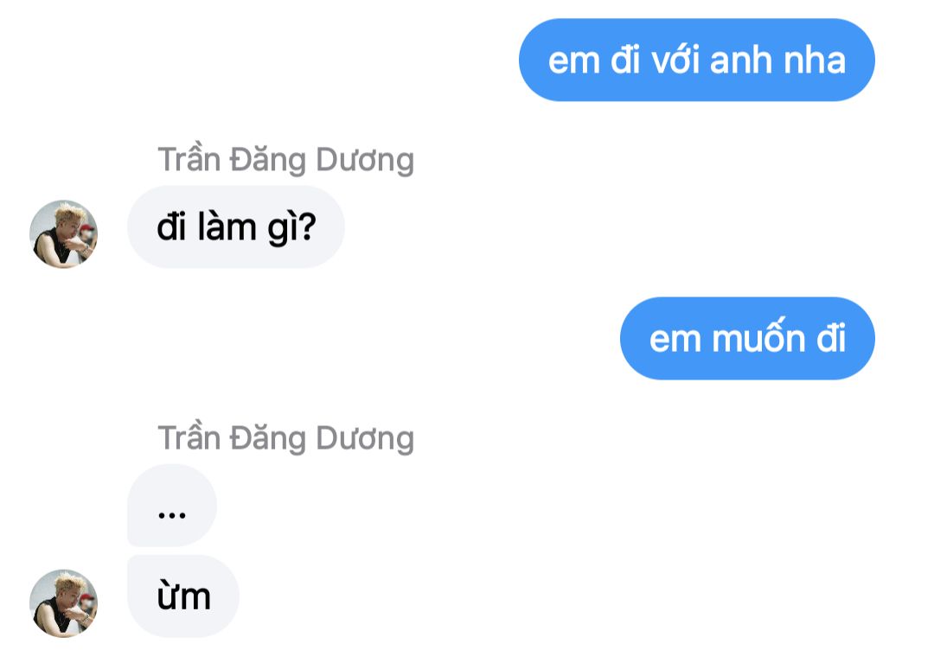The width and height of the screenshot is (934, 669).
Task: Click the second "Trần Đăng Dương" name label
Action: (286, 438)
